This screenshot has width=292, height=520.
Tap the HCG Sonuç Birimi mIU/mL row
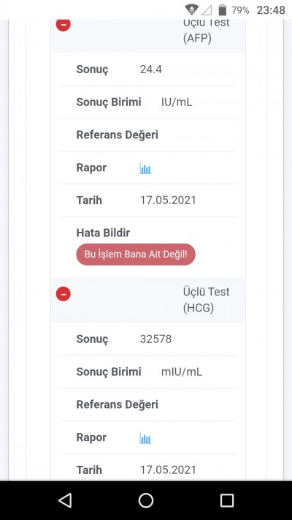[148, 372]
